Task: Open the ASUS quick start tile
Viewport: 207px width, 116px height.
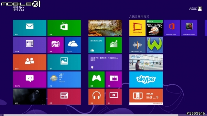Action: (x=146, y=97)
